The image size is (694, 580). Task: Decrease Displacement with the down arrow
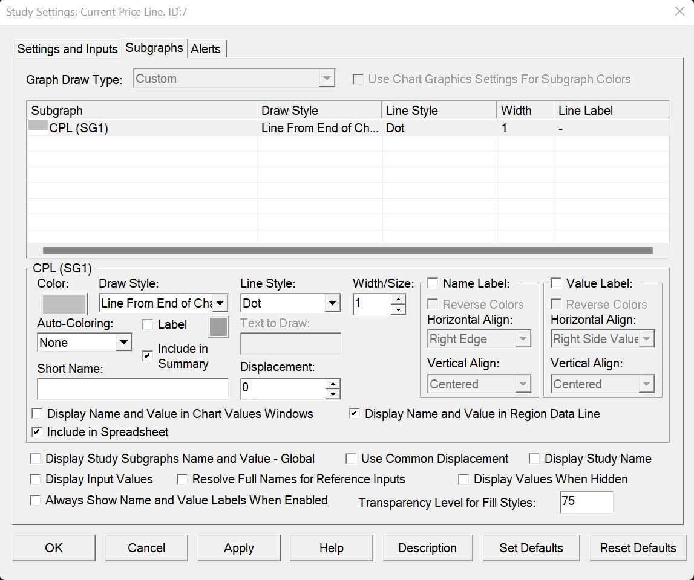(x=333, y=394)
